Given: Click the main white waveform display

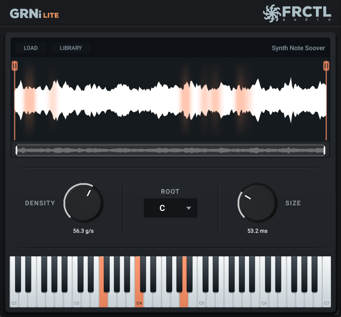Looking at the screenshot, I should point(170,100).
